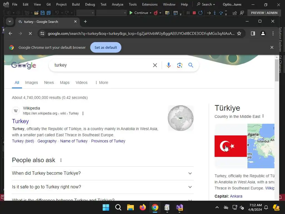This screenshot has width=285, height=214.
Task: Expand When did Turkey become Türkiye
Action: [x=103, y=173]
